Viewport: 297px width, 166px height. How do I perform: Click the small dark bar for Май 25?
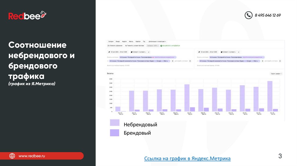(206, 110)
